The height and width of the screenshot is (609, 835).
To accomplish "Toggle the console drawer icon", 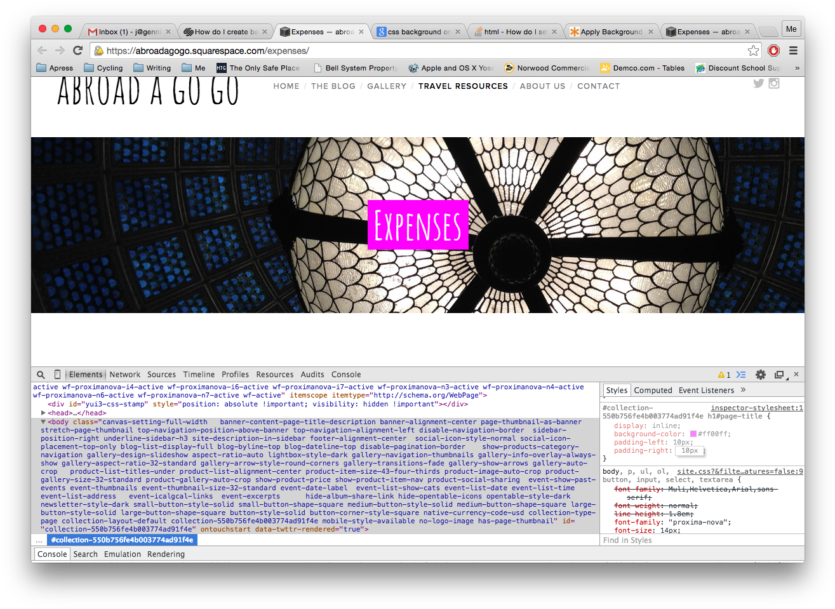I will coord(741,375).
